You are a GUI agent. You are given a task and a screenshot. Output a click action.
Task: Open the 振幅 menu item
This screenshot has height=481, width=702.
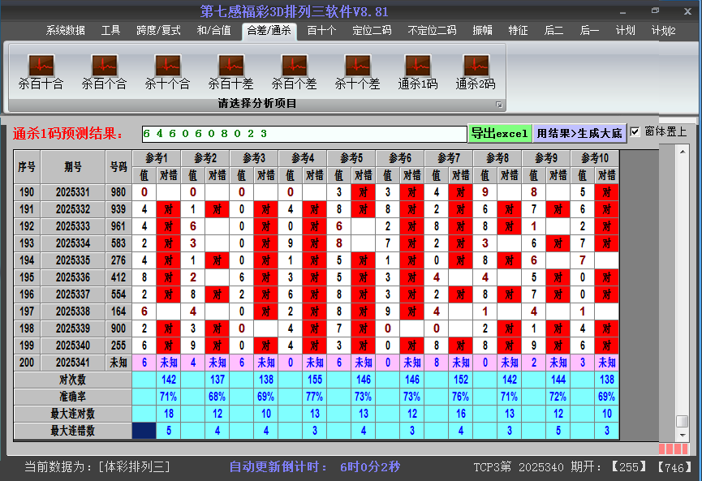482,31
